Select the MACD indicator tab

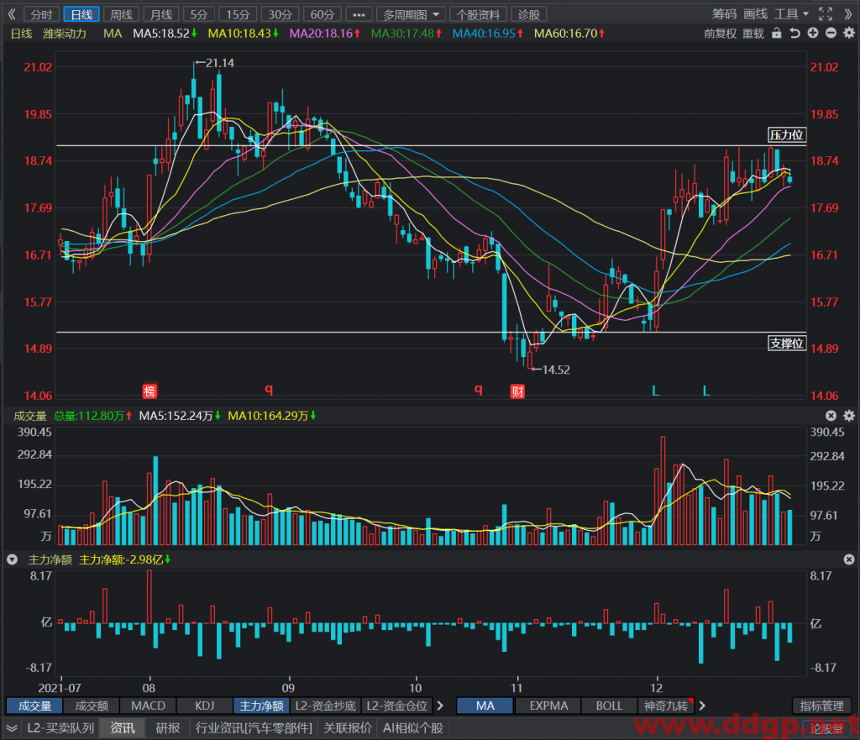(x=148, y=706)
